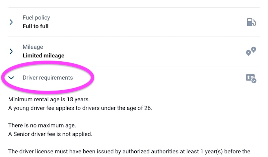Click the Senior driver fee sentence
Image resolution: width=268 pixels, height=157 pixels.
coord(50,134)
